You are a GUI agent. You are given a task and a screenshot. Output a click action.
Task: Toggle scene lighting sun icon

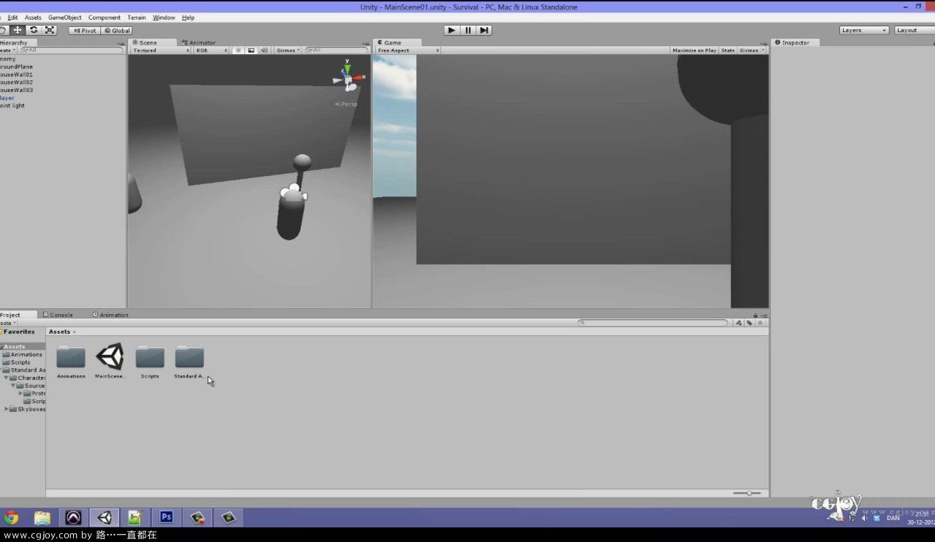coord(238,50)
